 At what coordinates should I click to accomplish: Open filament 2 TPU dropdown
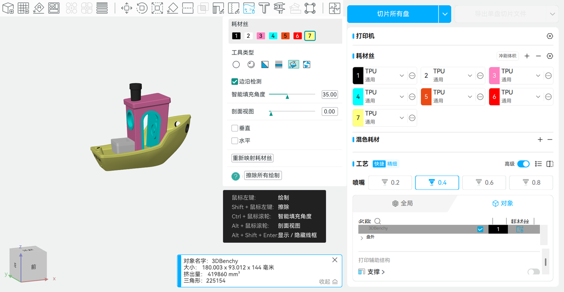point(470,76)
